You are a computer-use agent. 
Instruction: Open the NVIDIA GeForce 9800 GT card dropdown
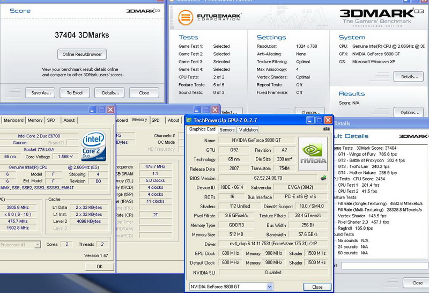[270, 287]
